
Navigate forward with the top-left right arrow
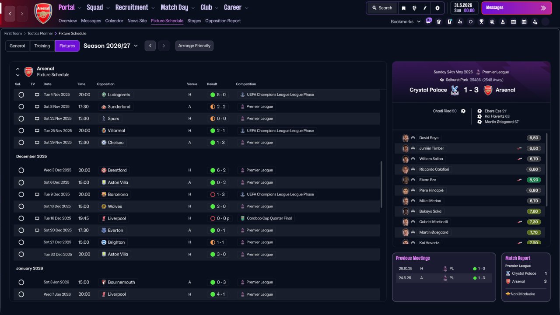pyautogui.click(x=22, y=14)
